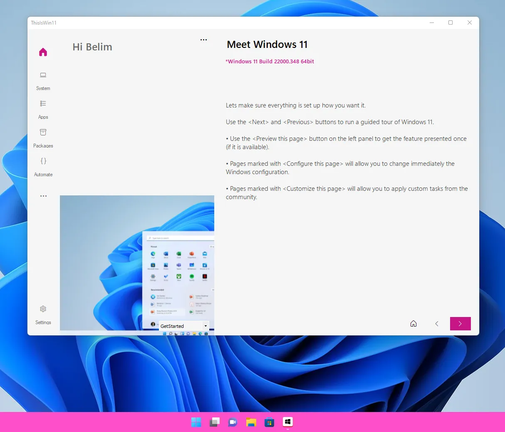Image resolution: width=505 pixels, height=432 pixels.
Task: Launch Microsoft Teams chat from the taskbar
Action: [233, 422]
